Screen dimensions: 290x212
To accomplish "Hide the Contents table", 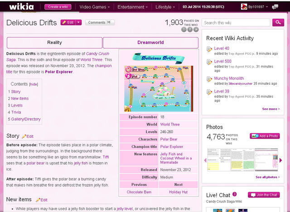I will tap(34, 84).
